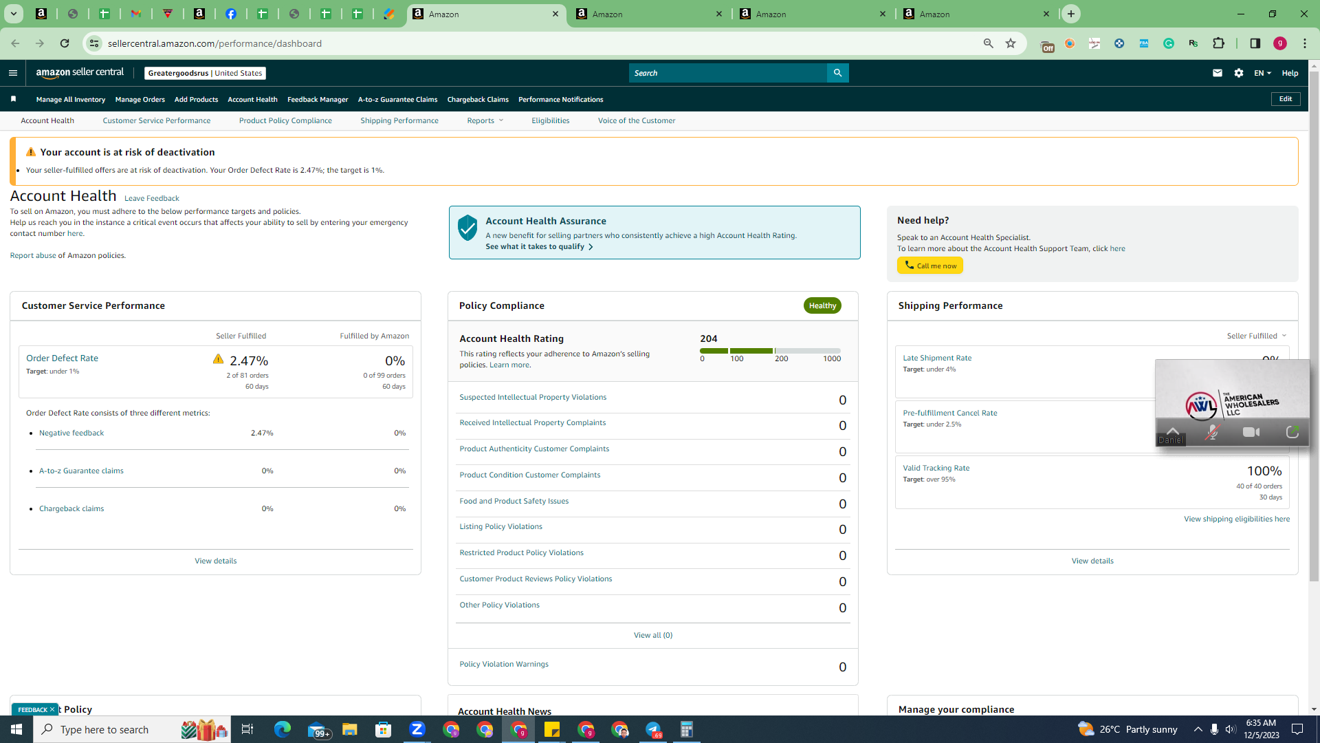Expand the Seller Fulfilled shipping dropdown

1257,336
